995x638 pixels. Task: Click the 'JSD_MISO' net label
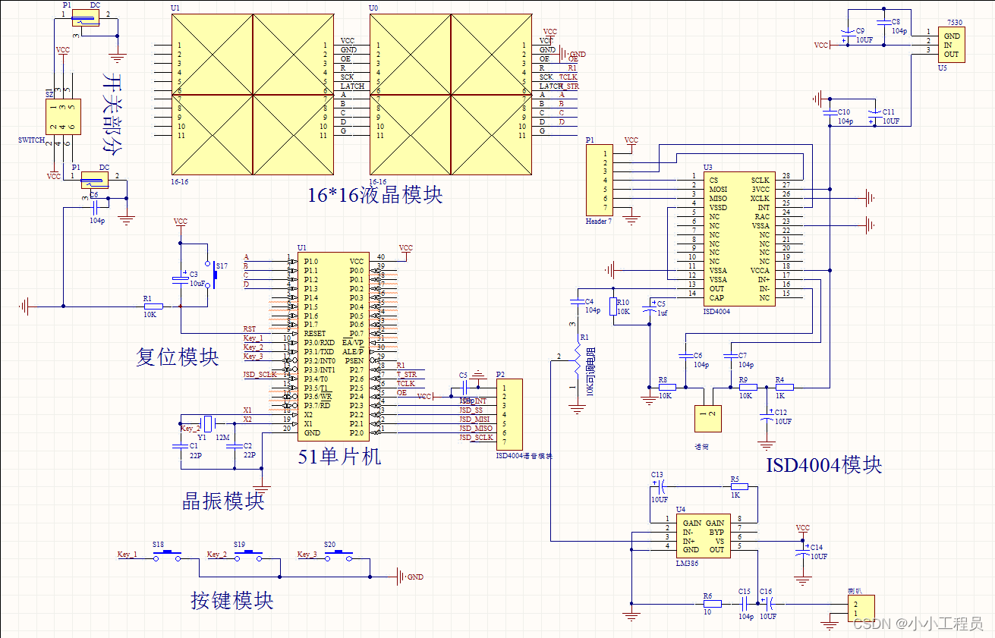click(475, 428)
